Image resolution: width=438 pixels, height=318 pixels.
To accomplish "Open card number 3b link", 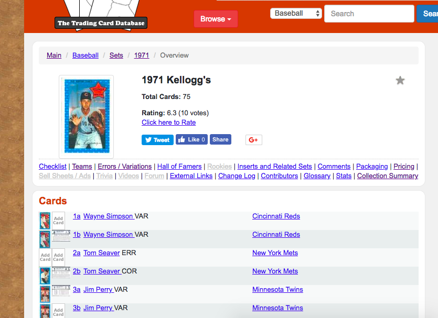I will click(x=77, y=308).
